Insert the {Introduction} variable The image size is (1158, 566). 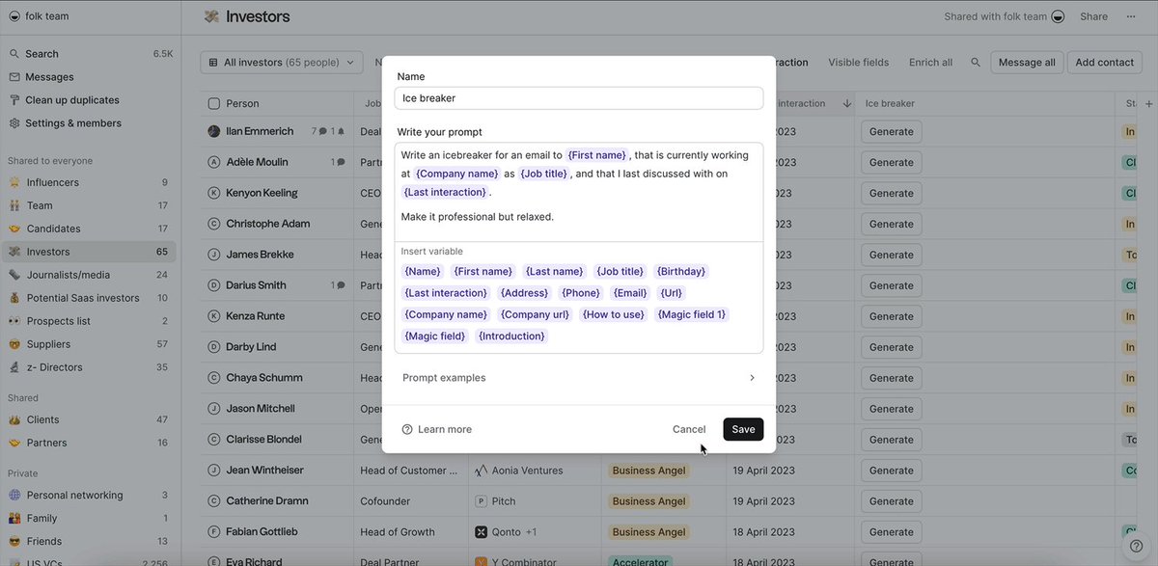click(x=511, y=336)
